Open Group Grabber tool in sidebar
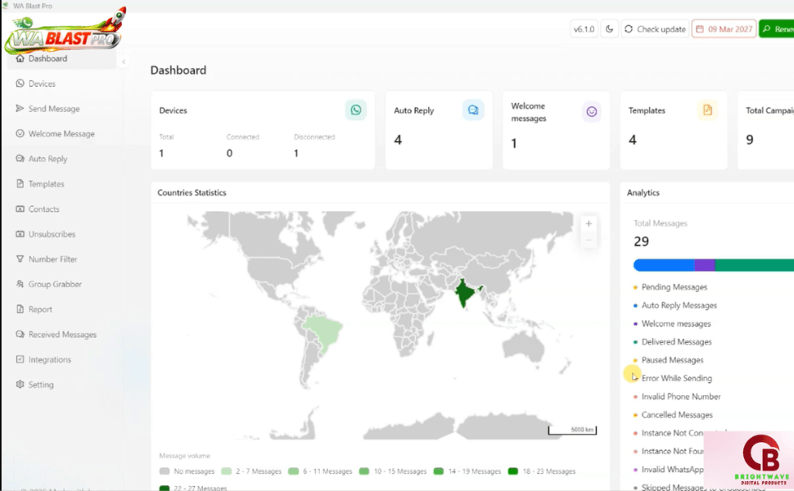The image size is (794, 491). 55,284
